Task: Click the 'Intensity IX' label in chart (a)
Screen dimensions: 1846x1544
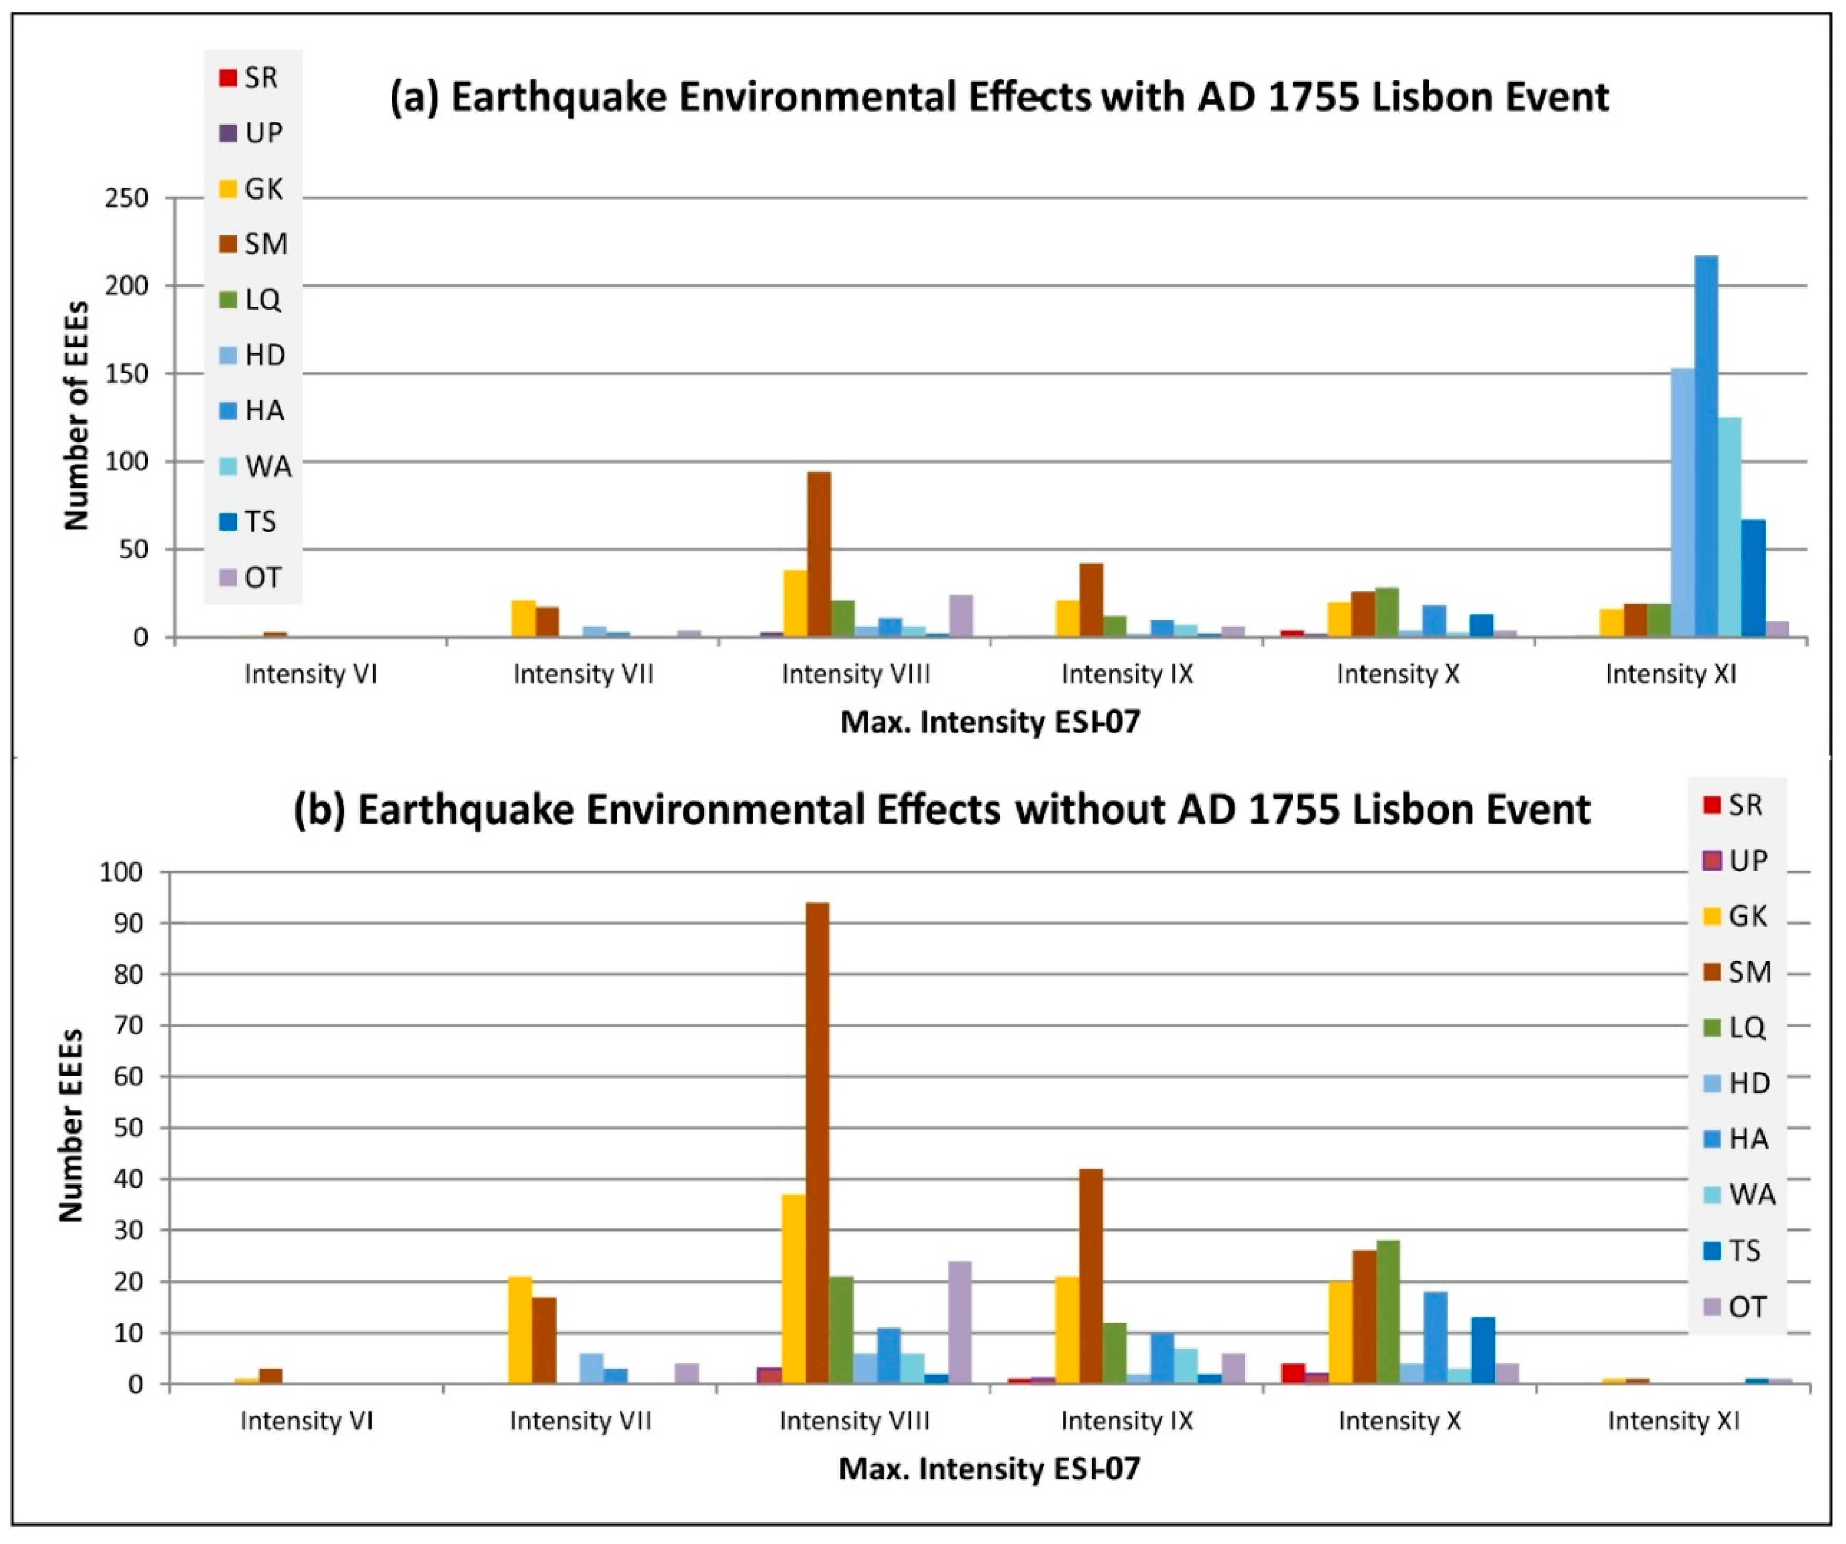Action: [x=1127, y=674]
